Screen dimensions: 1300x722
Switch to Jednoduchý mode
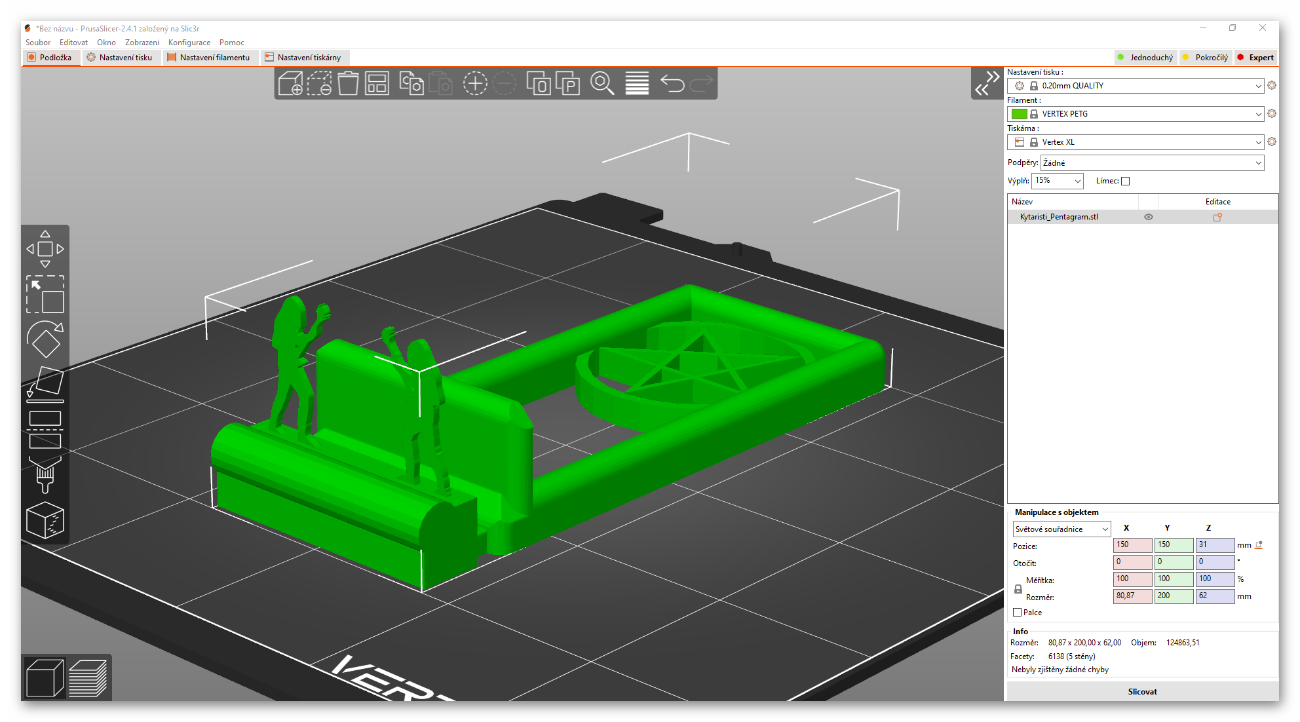tap(1146, 57)
